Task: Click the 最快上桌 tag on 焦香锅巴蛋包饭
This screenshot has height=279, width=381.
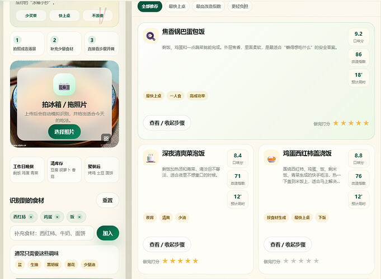Action: (x=153, y=96)
